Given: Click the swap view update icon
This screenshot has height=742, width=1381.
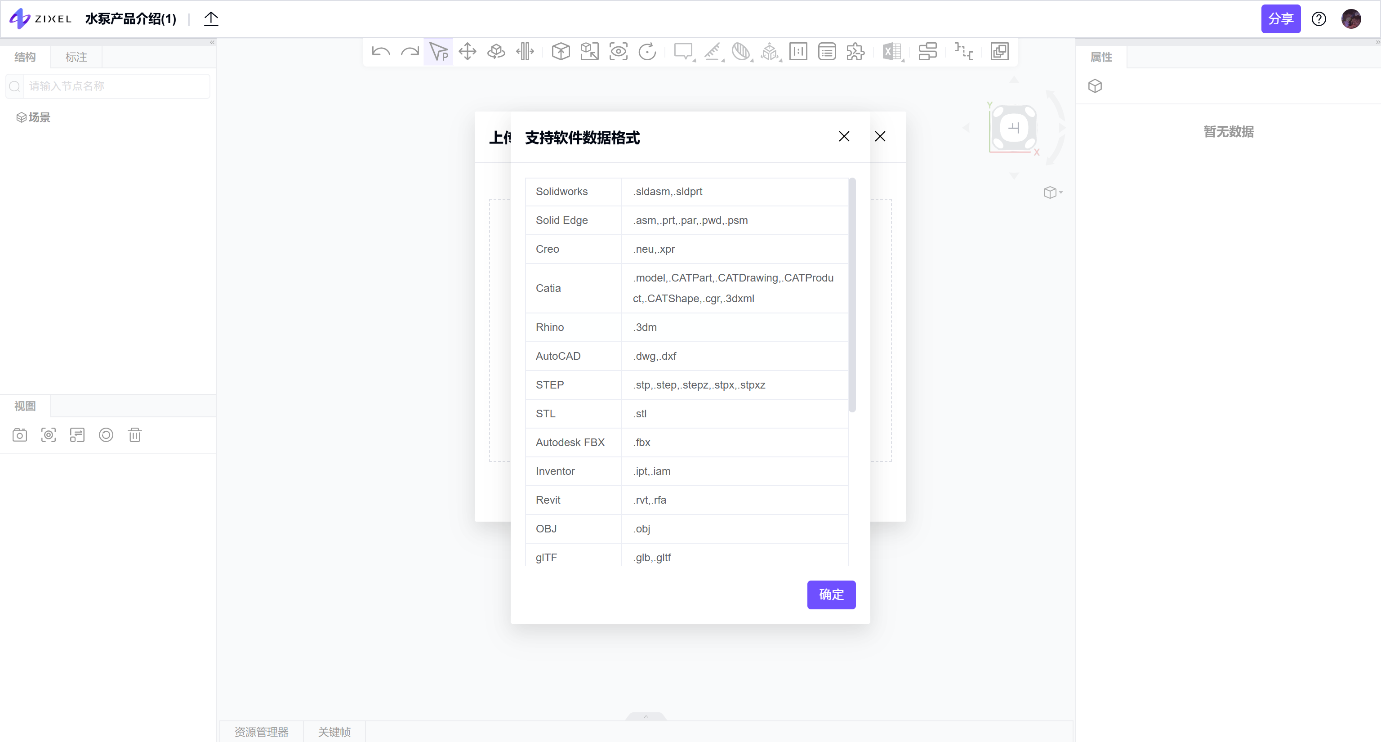Looking at the screenshot, I should [x=77, y=435].
